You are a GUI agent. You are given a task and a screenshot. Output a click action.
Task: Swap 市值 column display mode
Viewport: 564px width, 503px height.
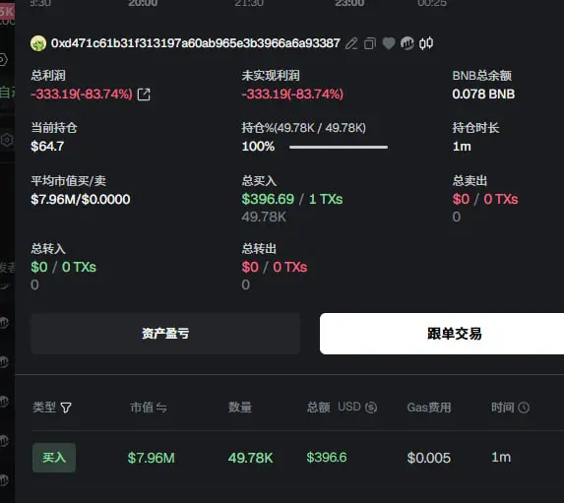point(161,408)
